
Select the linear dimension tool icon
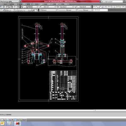[x=94, y=7]
